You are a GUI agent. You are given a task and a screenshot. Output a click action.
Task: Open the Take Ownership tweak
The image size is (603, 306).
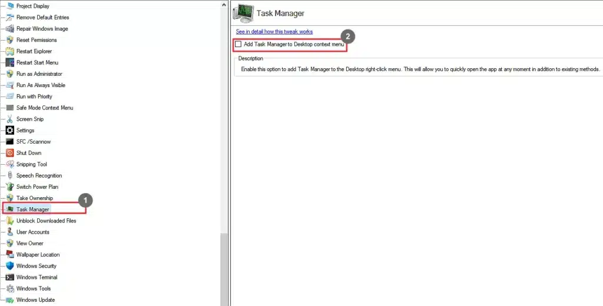point(35,198)
